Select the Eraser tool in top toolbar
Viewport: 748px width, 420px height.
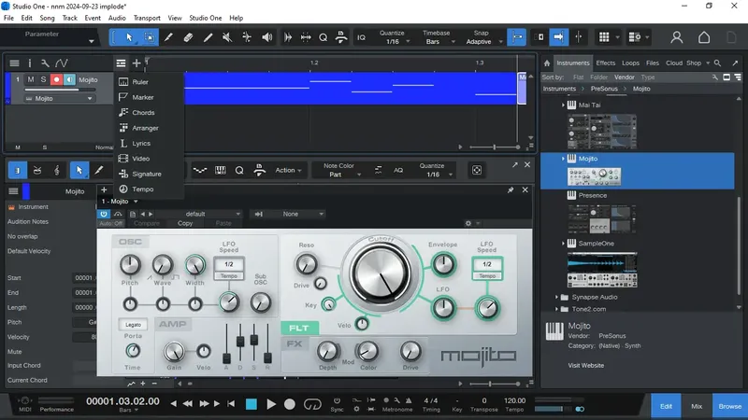(188, 37)
